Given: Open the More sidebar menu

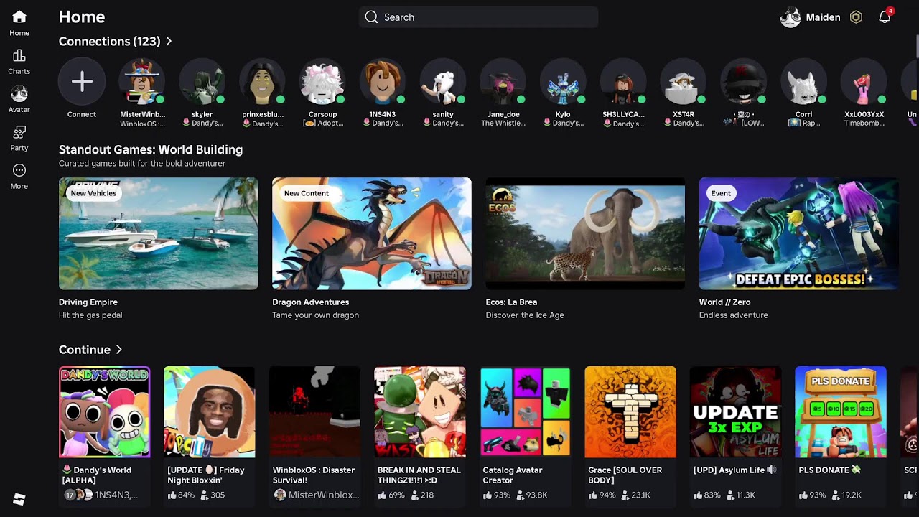Looking at the screenshot, I should pos(19,177).
